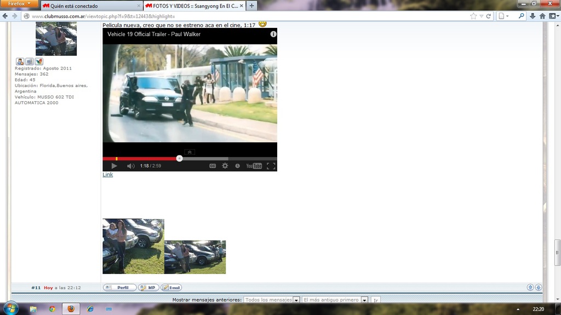Image resolution: width=561 pixels, height=315 pixels.
Task: Expand the chevron above the video progress bar
Action: click(x=190, y=152)
